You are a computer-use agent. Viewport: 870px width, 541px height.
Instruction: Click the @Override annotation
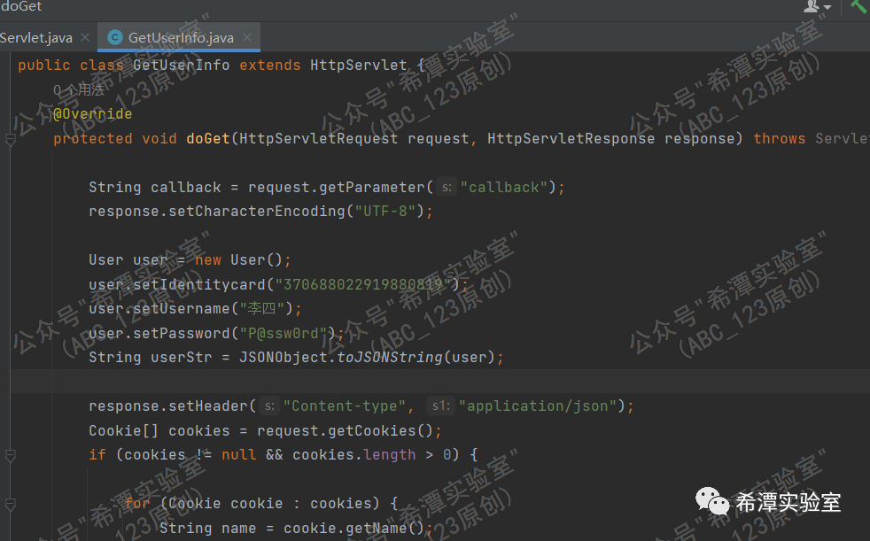click(x=93, y=114)
